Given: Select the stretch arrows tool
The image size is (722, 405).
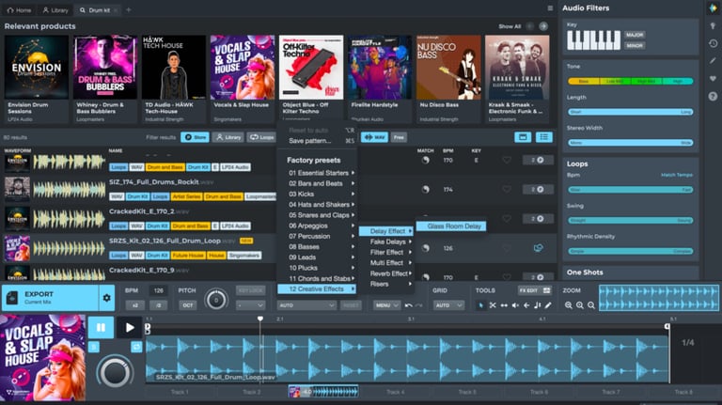Looking at the screenshot, I should (x=504, y=305).
